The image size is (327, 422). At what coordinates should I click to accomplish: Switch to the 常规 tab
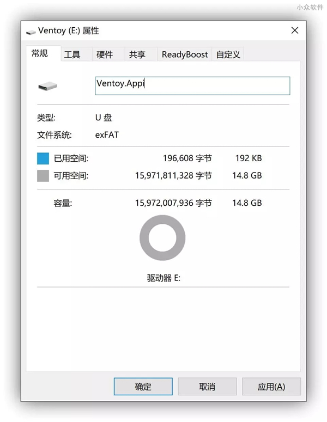(x=40, y=53)
